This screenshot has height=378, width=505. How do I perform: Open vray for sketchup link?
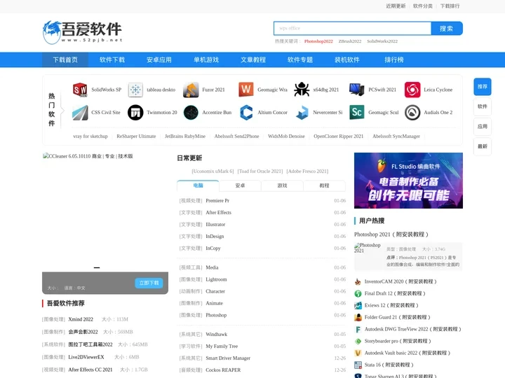pyautogui.click(x=90, y=136)
